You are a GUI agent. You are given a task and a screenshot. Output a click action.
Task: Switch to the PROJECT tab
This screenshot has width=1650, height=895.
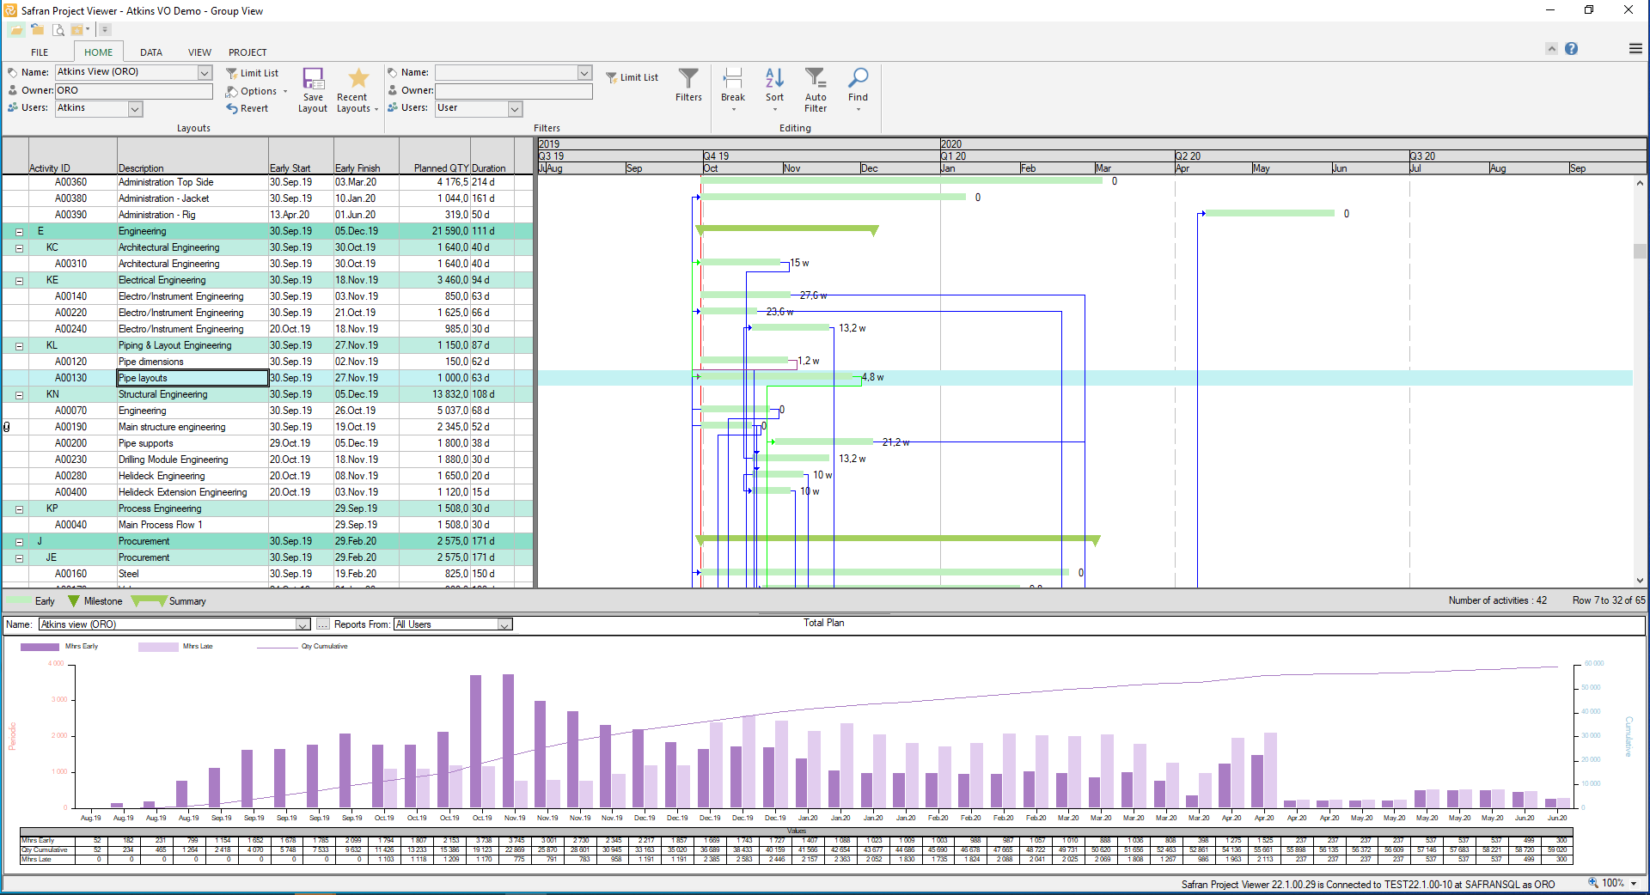(x=247, y=52)
